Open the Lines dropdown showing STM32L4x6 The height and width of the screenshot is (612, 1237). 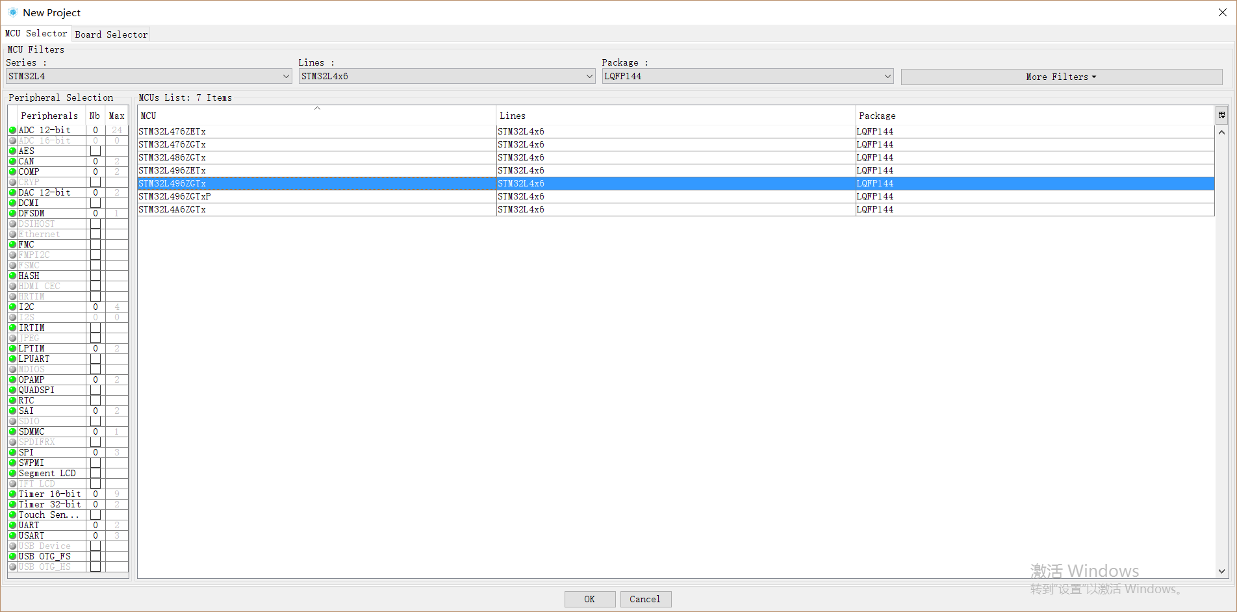point(447,76)
